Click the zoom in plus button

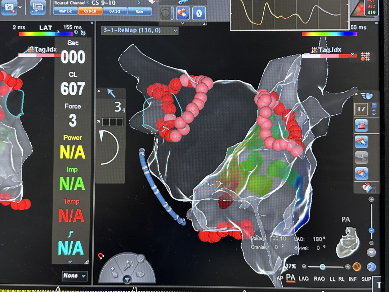click(371, 199)
